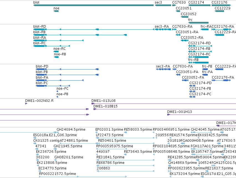
Task: Click transcript blot-RB label
Action: point(39,32)
